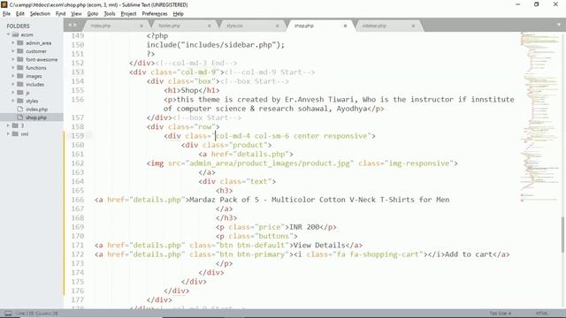The image size is (566, 318).
Task: Expand the font-awesome folder
Action: coord(12,59)
